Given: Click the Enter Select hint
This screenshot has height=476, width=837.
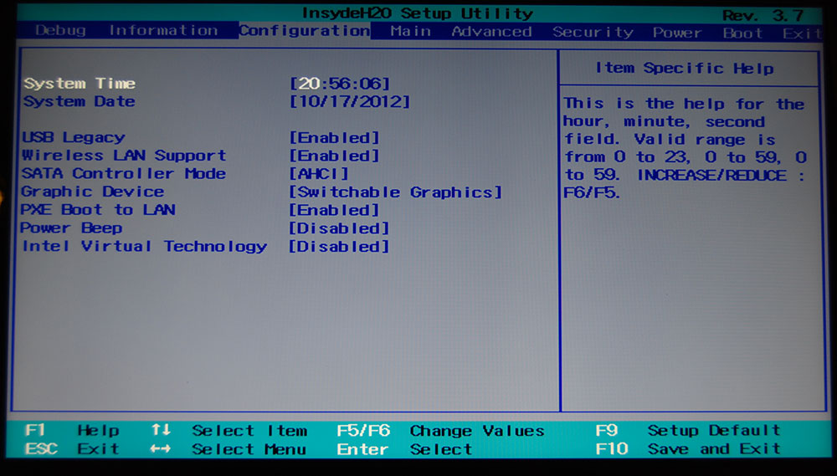Looking at the screenshot, I should (x=404, y=449).
